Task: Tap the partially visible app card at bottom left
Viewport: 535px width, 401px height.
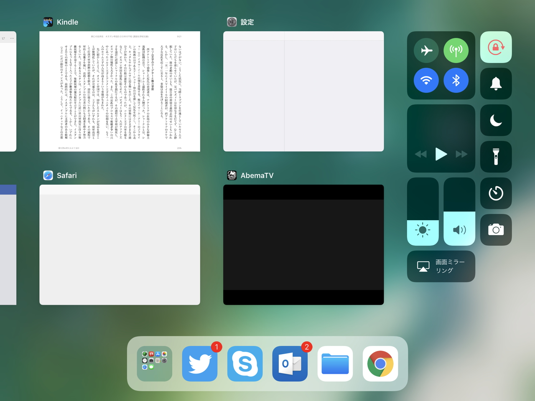Action: point(8,245)
